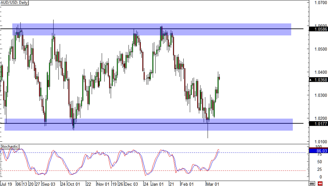Click the Nov 01 date label
328x186 pixels.
pyautogui.click(x=103, y=184)
